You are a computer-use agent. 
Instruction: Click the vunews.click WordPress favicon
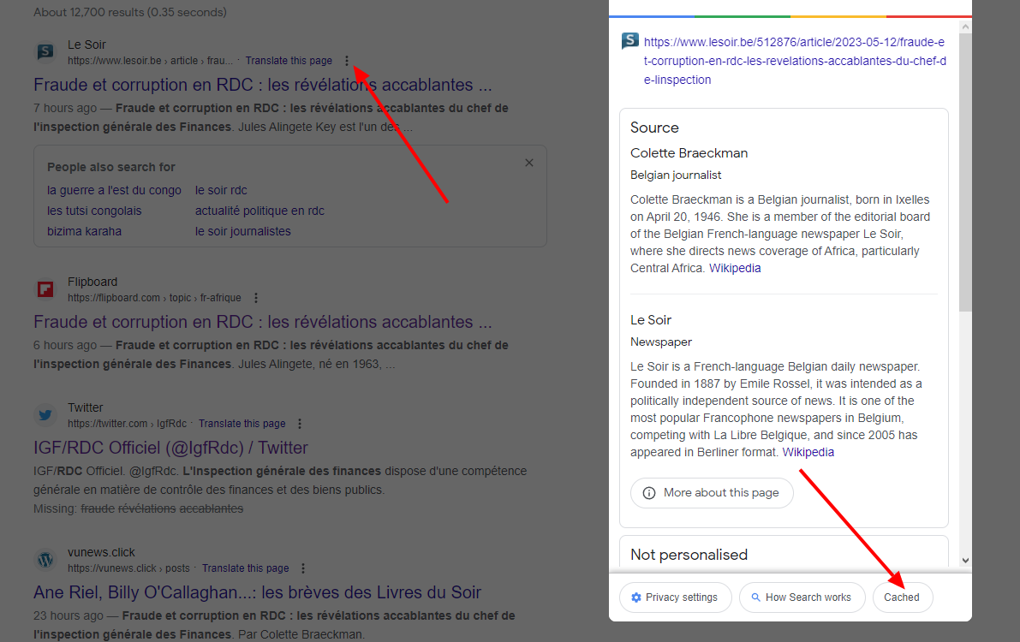45,560
